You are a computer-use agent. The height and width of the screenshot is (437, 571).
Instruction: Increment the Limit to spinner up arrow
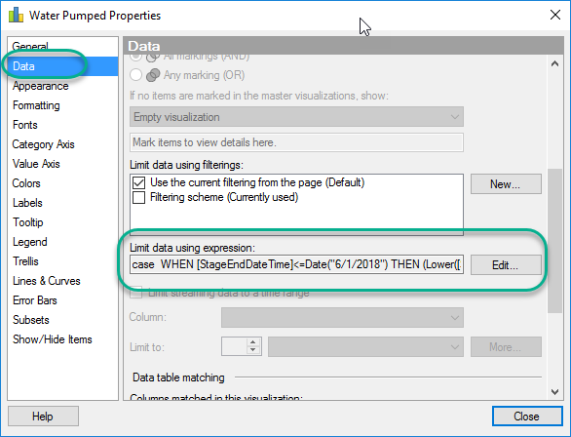(x=252, y=341)
